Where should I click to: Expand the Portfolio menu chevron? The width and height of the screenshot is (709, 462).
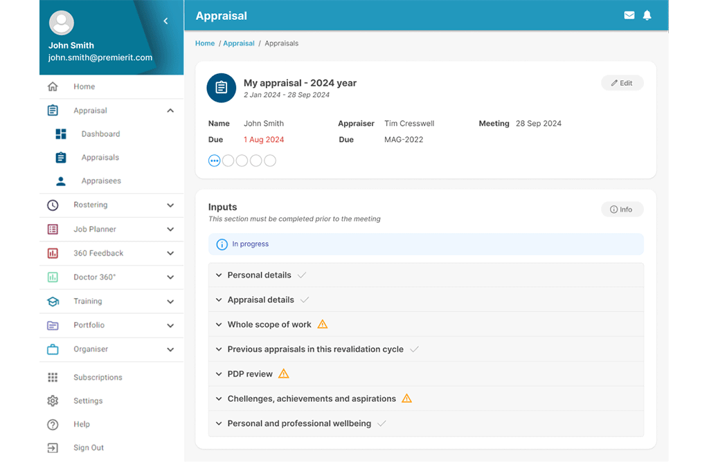[170, 325]
